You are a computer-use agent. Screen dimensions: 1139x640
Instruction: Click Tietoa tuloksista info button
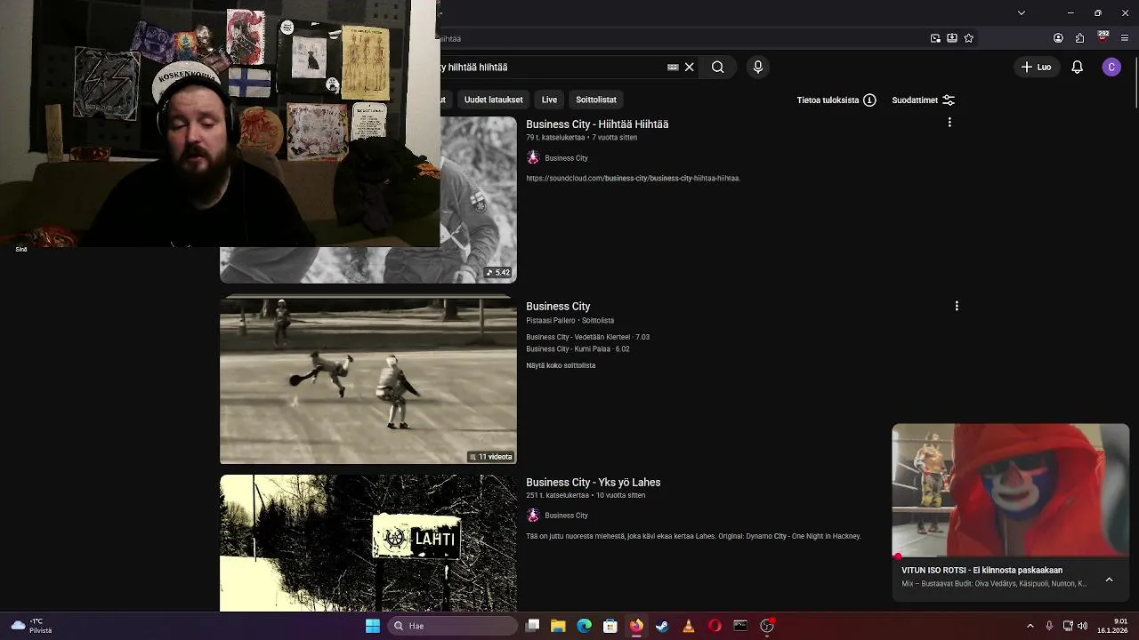click(x=836, y=100)
